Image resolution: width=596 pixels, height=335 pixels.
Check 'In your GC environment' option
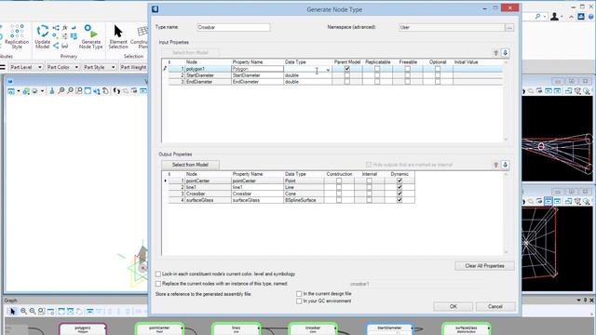(299, 301)
